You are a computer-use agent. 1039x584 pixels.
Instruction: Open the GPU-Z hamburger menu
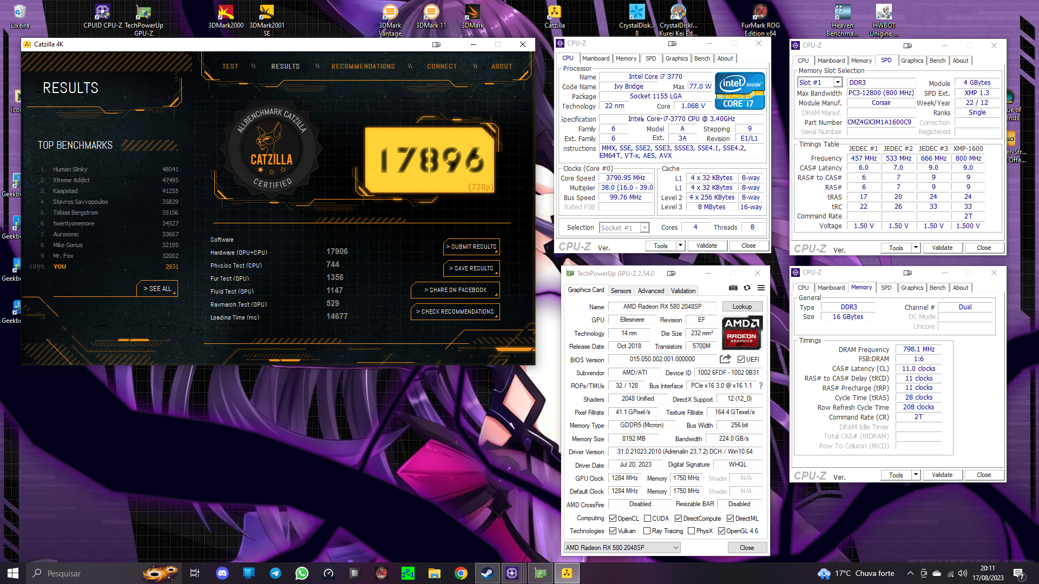(x=761, y=288)
